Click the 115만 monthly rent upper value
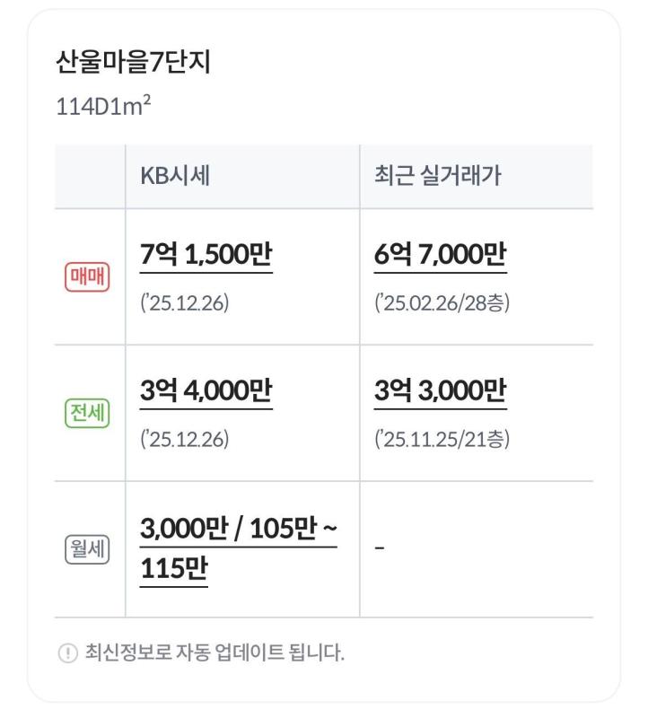Screen dimensions: 648x718 (x=174, y=568)
